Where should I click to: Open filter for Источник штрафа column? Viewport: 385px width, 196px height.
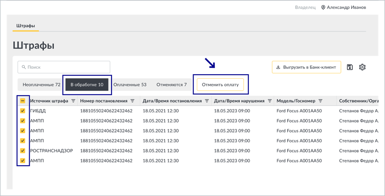(73, 101)
